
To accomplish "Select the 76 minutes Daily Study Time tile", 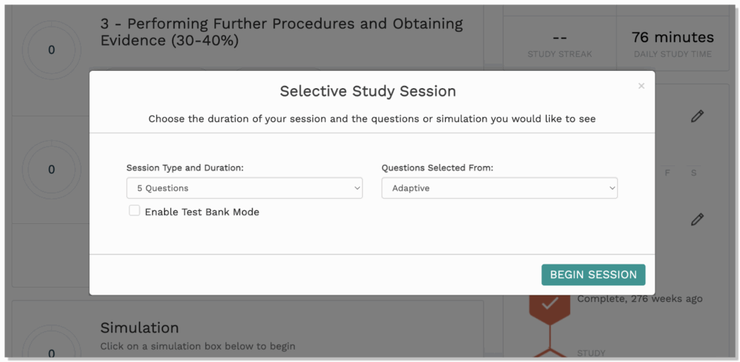I will (672, 43).
